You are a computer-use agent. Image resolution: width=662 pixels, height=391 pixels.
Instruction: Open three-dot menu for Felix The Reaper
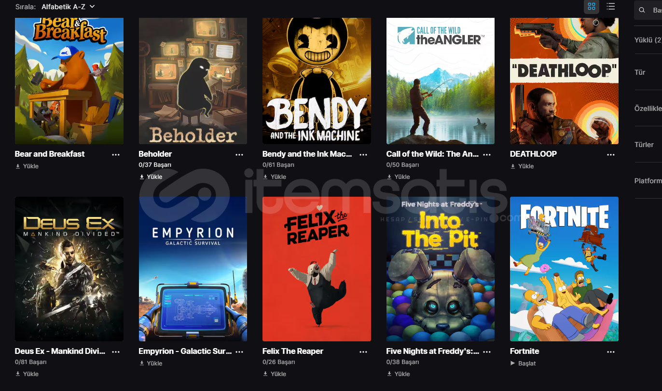[363, 352]
